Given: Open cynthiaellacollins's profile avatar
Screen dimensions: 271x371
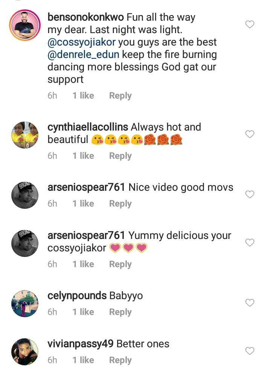Looking at the screenshot, I should tap(25, 135).
